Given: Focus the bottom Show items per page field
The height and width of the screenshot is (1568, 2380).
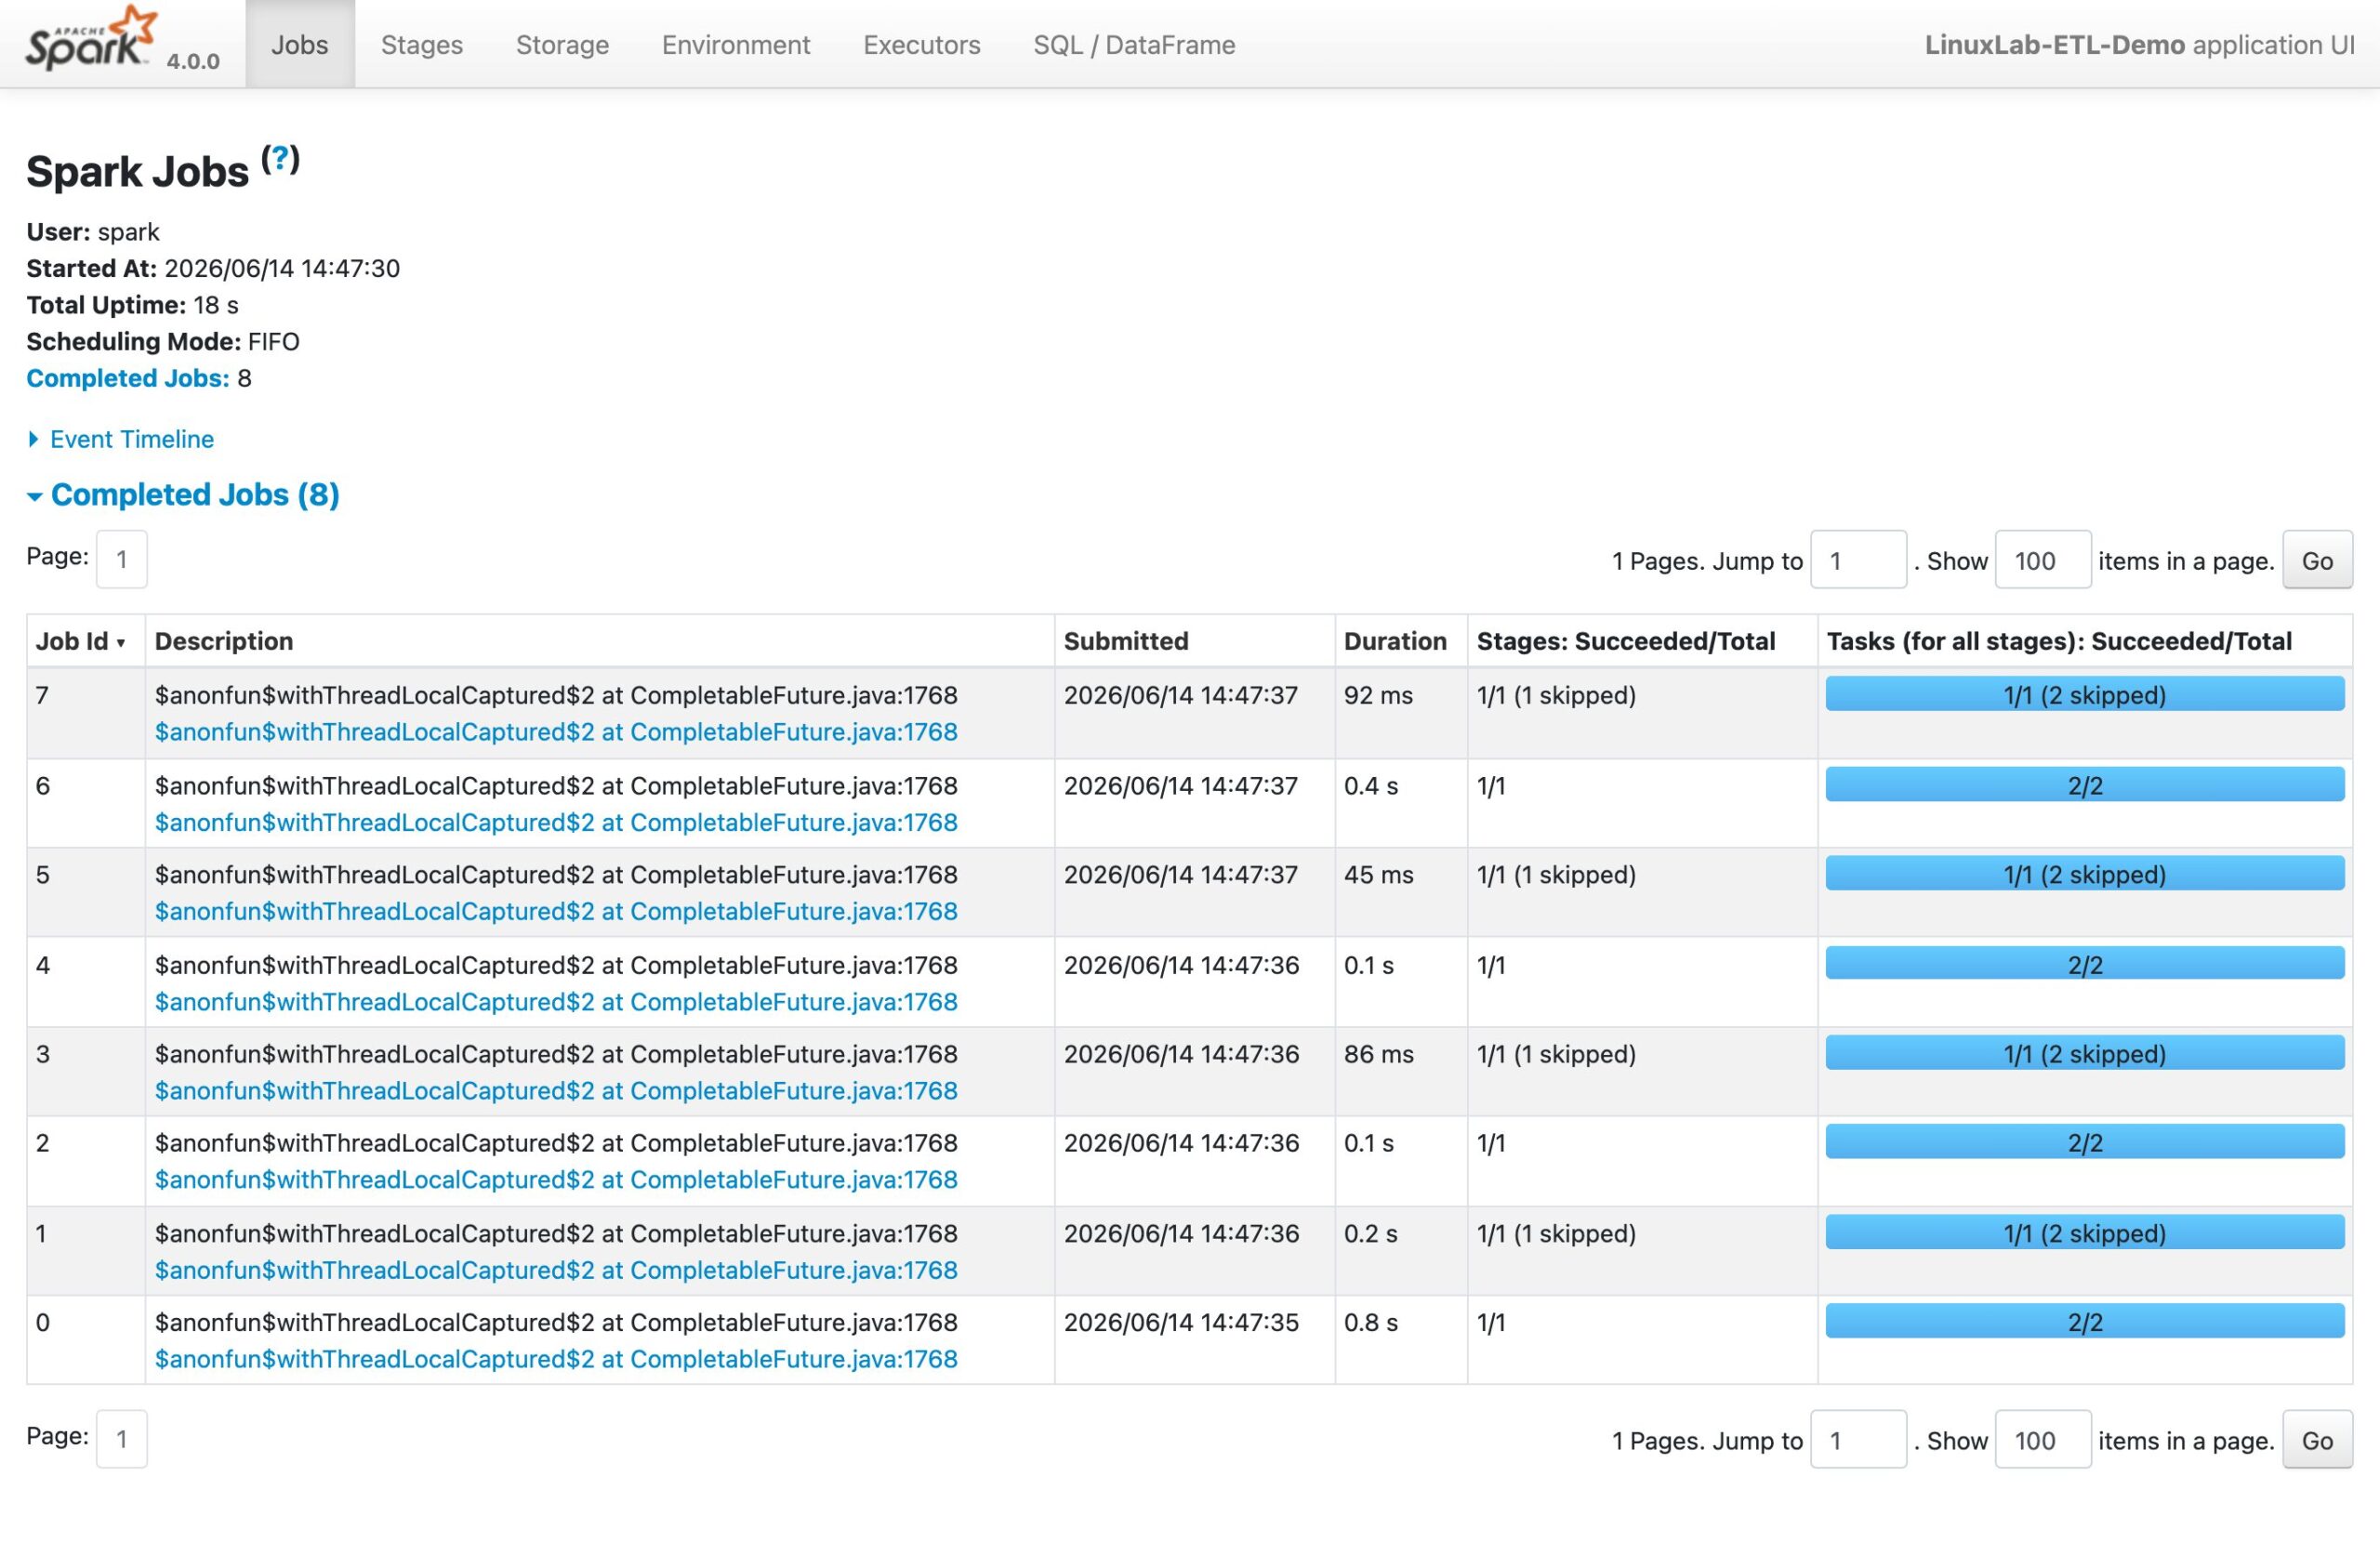Looking at the screenshot, I should click(x=2043, y=1440).
